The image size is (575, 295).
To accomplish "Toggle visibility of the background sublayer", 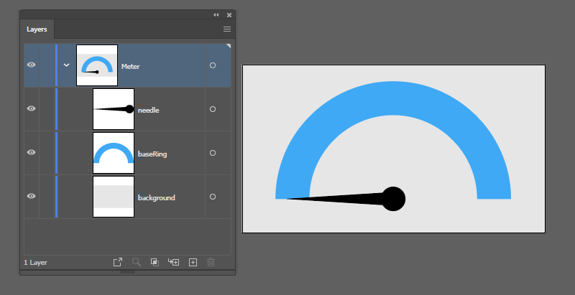I will [32, 196].
